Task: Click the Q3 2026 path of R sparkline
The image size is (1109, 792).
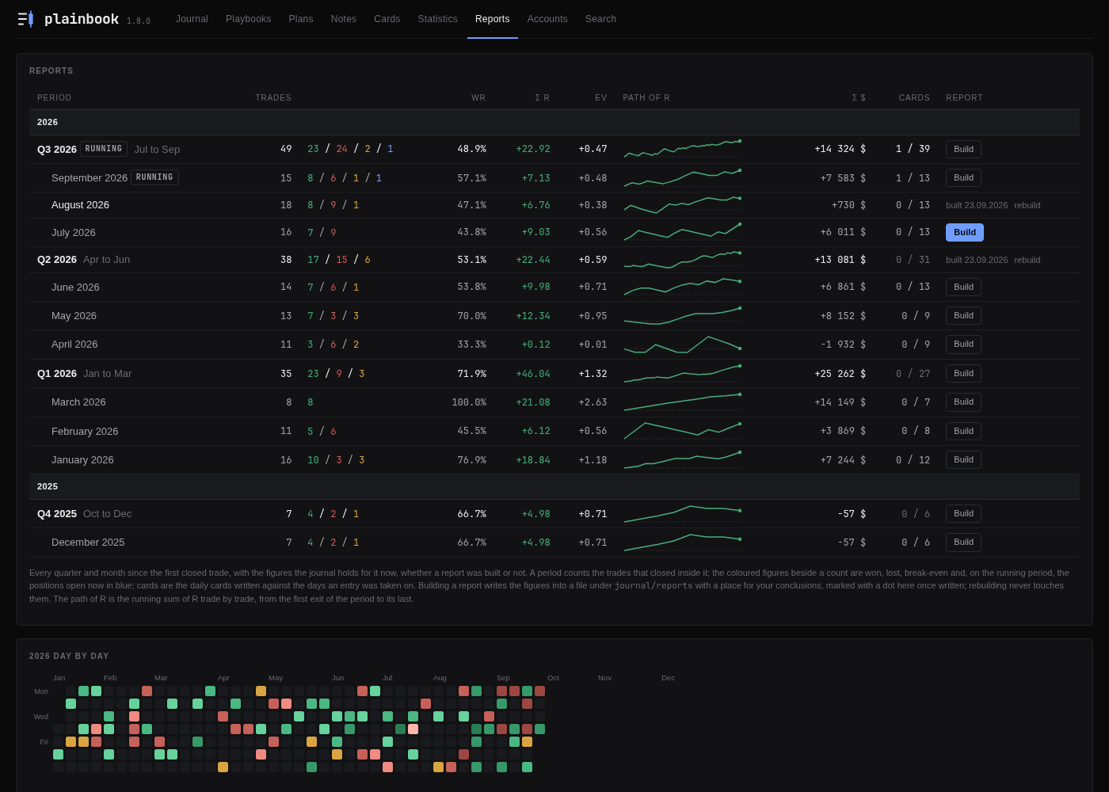Action: click(682, 149)
